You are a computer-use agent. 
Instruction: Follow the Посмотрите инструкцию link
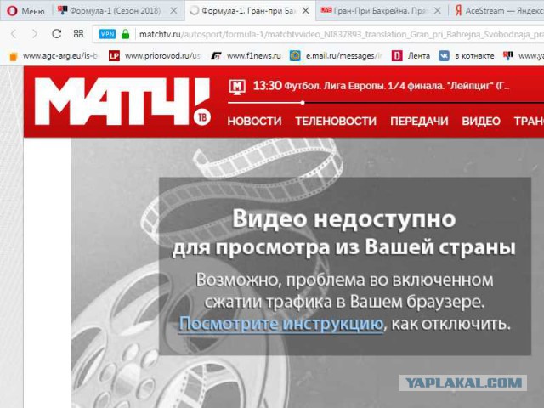(280, 324)
